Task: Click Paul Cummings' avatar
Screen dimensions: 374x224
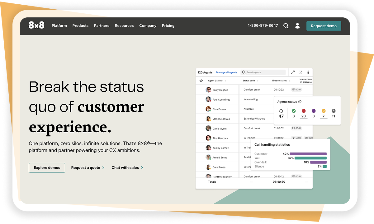Action: pyautogui.click(x=208, y=99)
